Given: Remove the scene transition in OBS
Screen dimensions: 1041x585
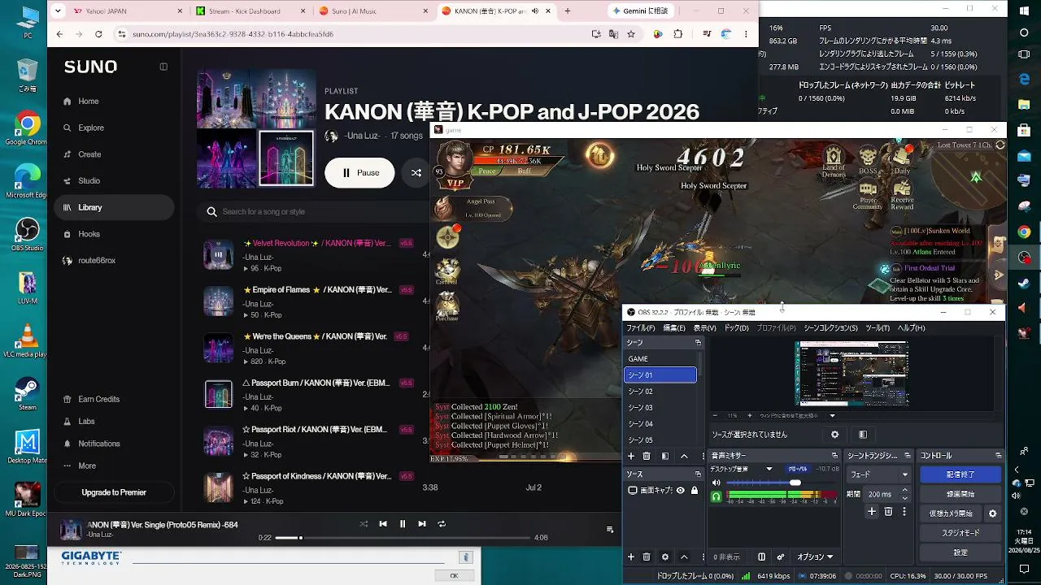Looking at the screenshot, I should (888, 512).
